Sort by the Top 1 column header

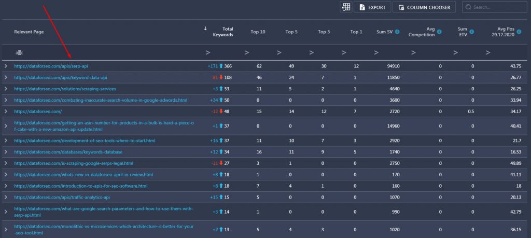tap(356, 32)
